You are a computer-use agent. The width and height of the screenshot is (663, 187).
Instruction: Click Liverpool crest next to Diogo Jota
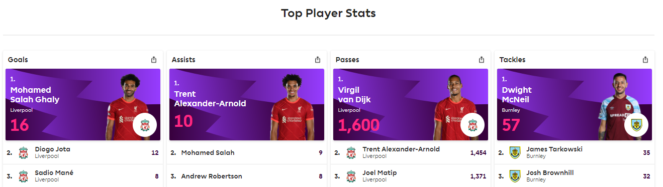click(23, 153)
